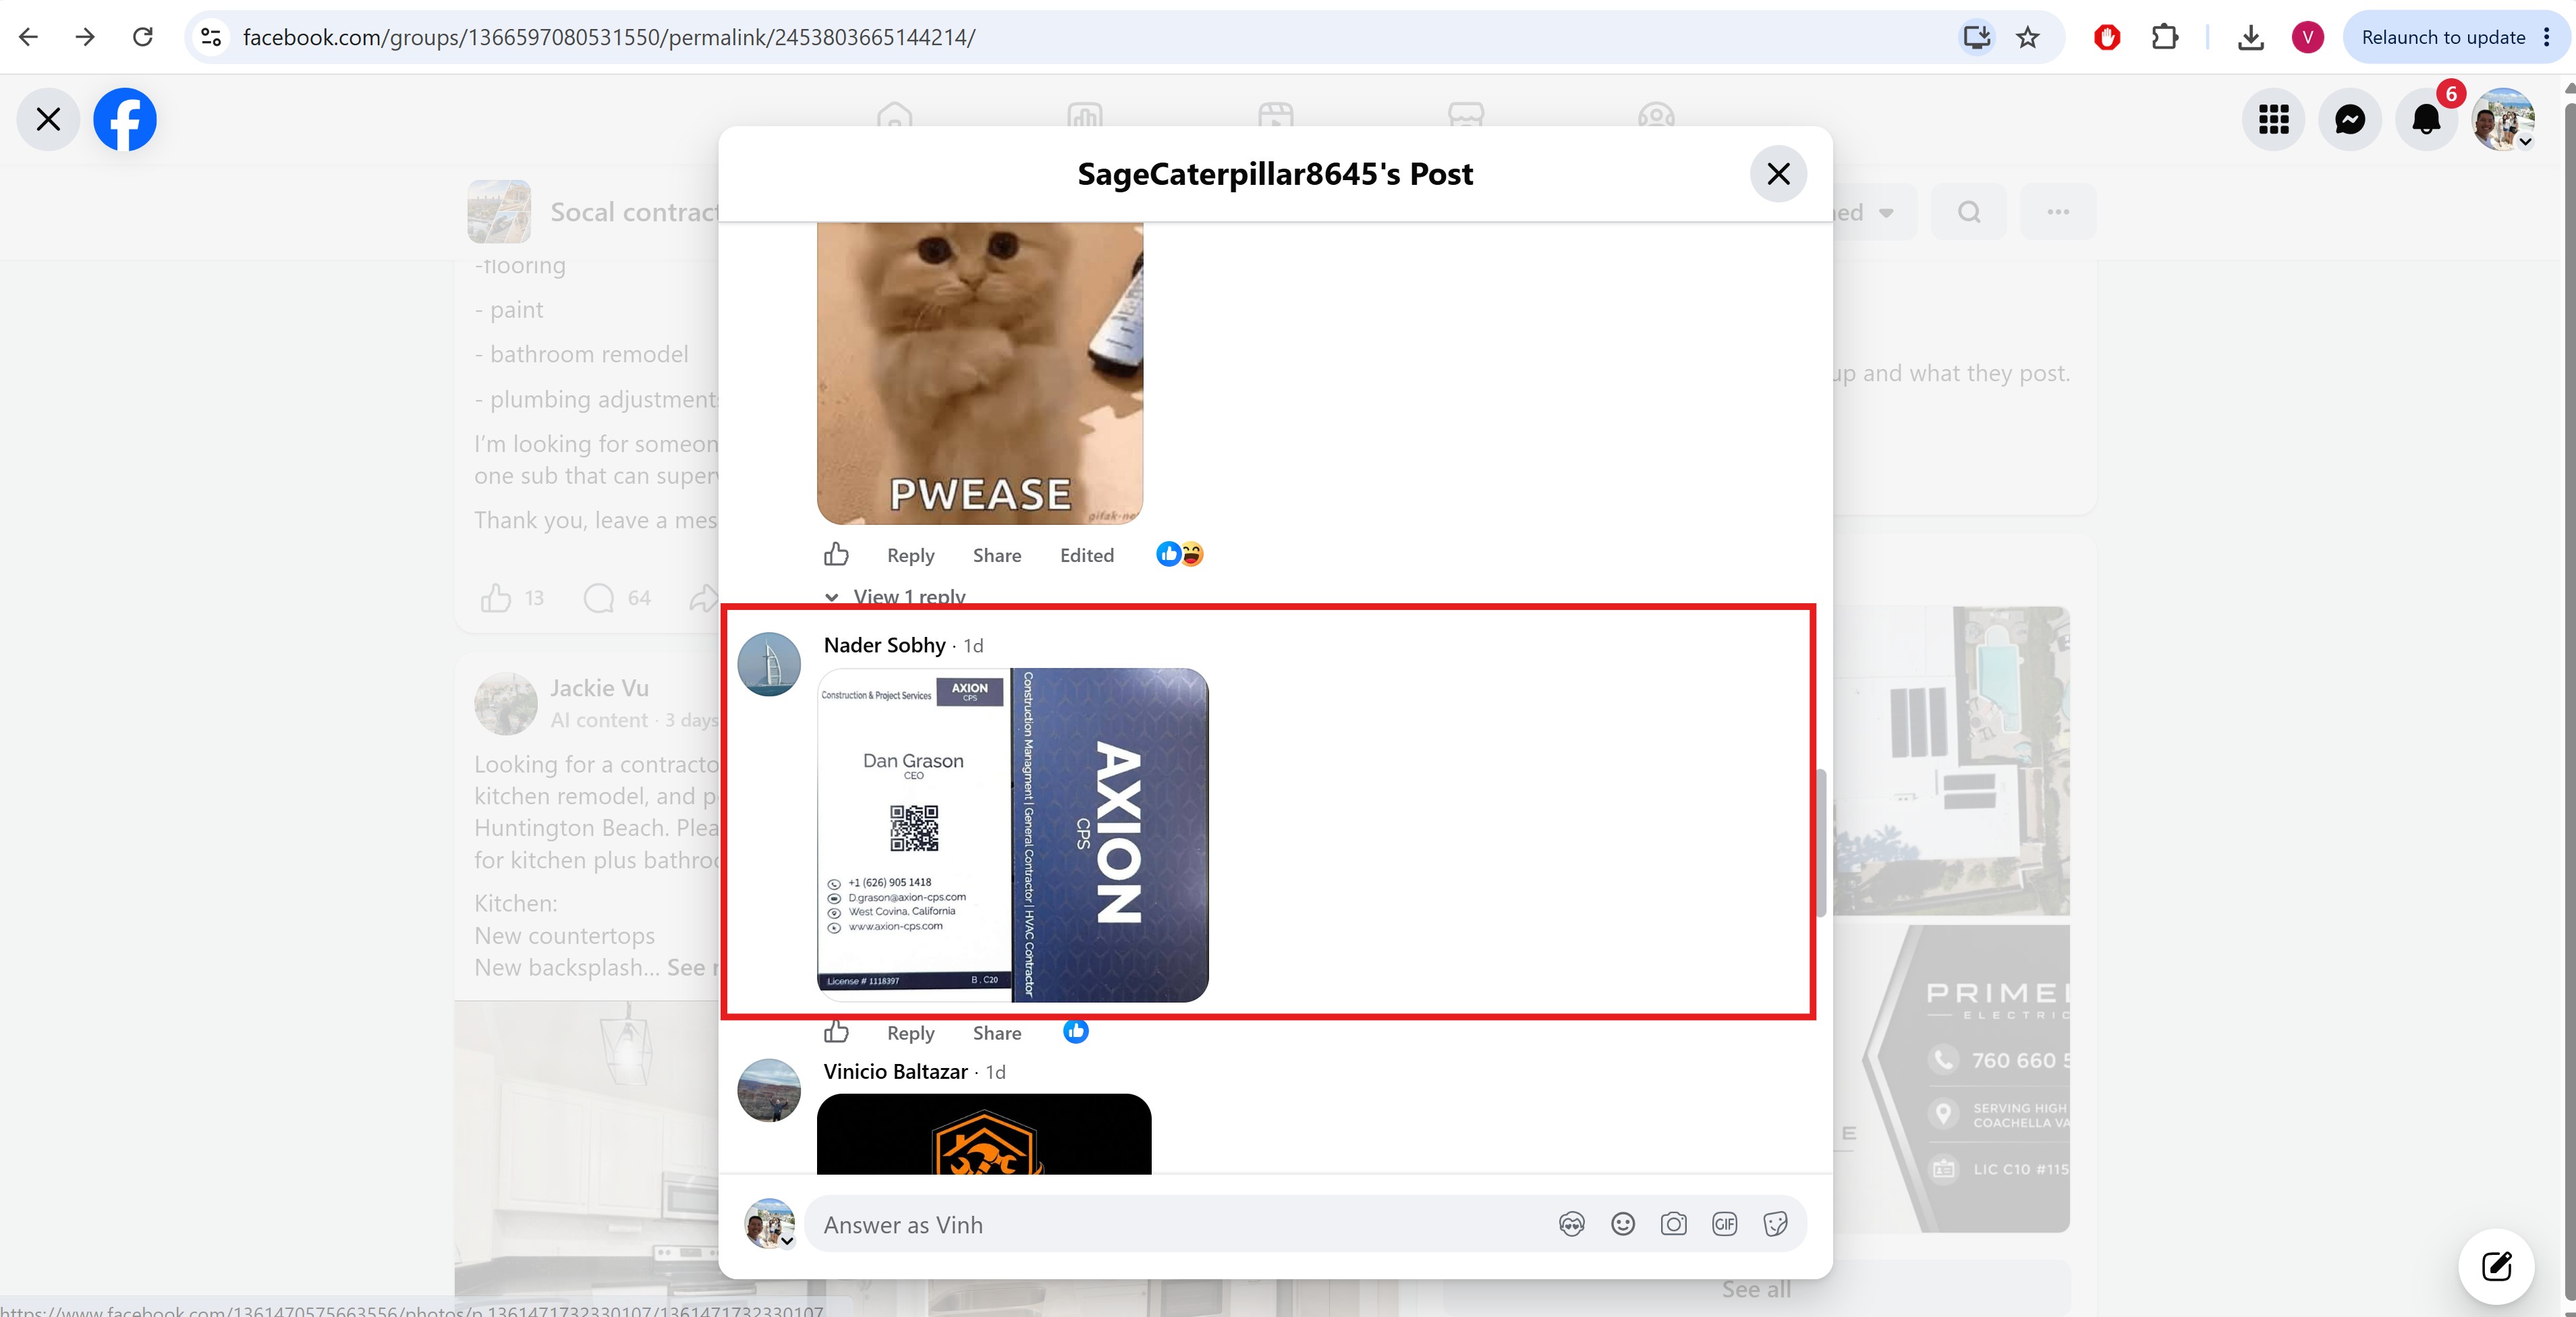Open the browser extensions puzzle menu
Image resolution: width=2576 pixels, height=1317 pixels.
2164,37
